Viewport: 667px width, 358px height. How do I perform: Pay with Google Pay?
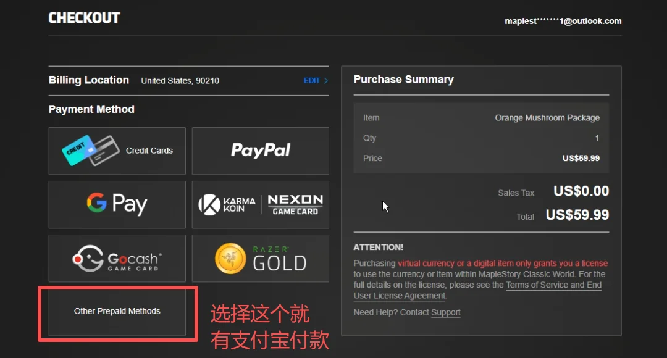click(x=117, y=204)
